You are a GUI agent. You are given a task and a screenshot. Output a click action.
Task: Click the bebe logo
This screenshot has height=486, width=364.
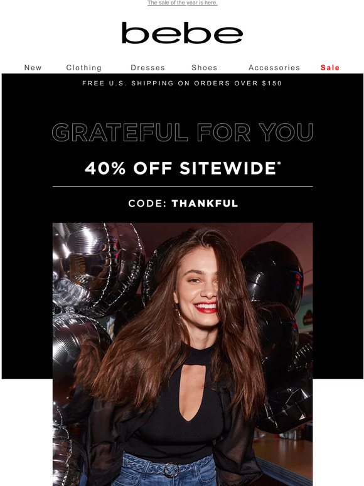pyautogui.click(x=182, y=33)
